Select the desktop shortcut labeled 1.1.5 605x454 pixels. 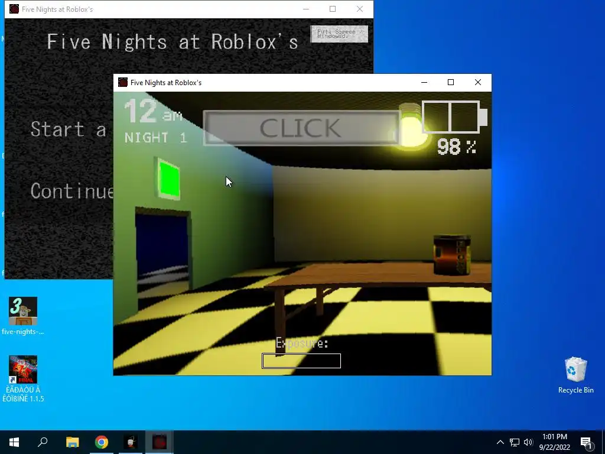[x=23, y=379]
